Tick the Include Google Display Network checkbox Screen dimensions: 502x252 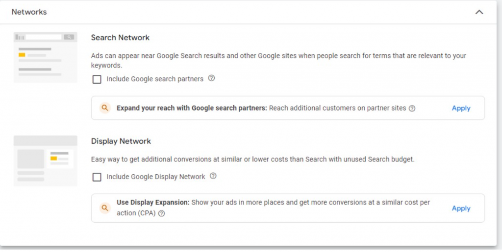click(x=97, y=177)
